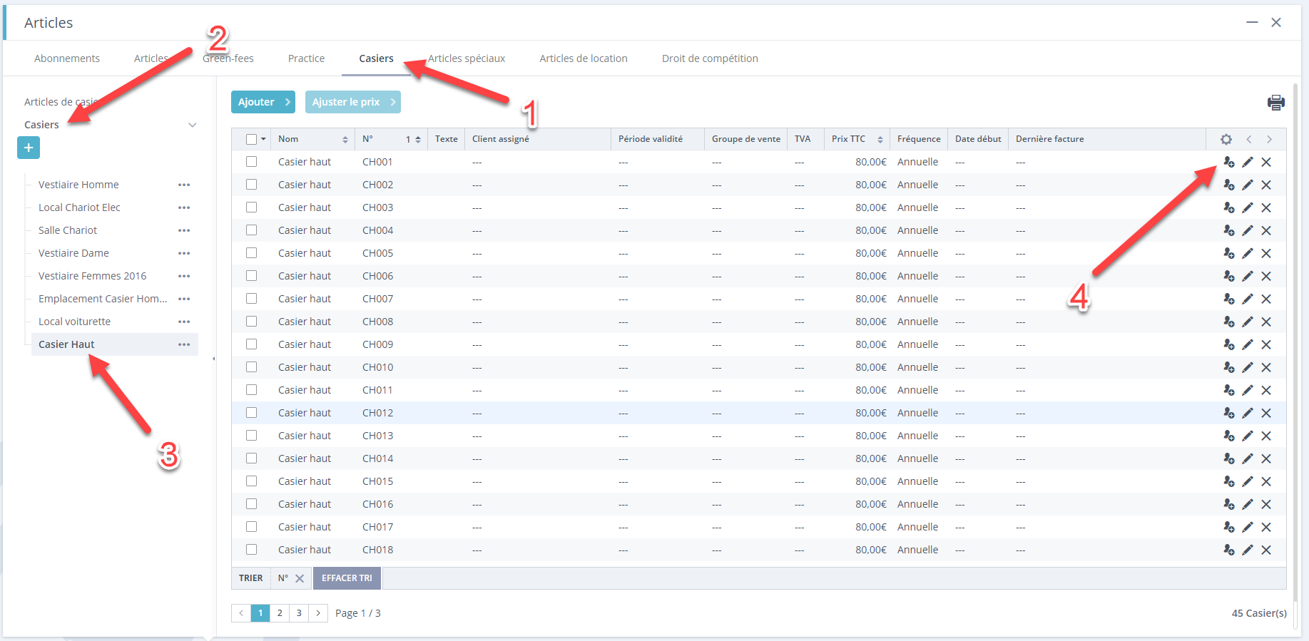Open options menu for Local voiturette

point(184,322)
